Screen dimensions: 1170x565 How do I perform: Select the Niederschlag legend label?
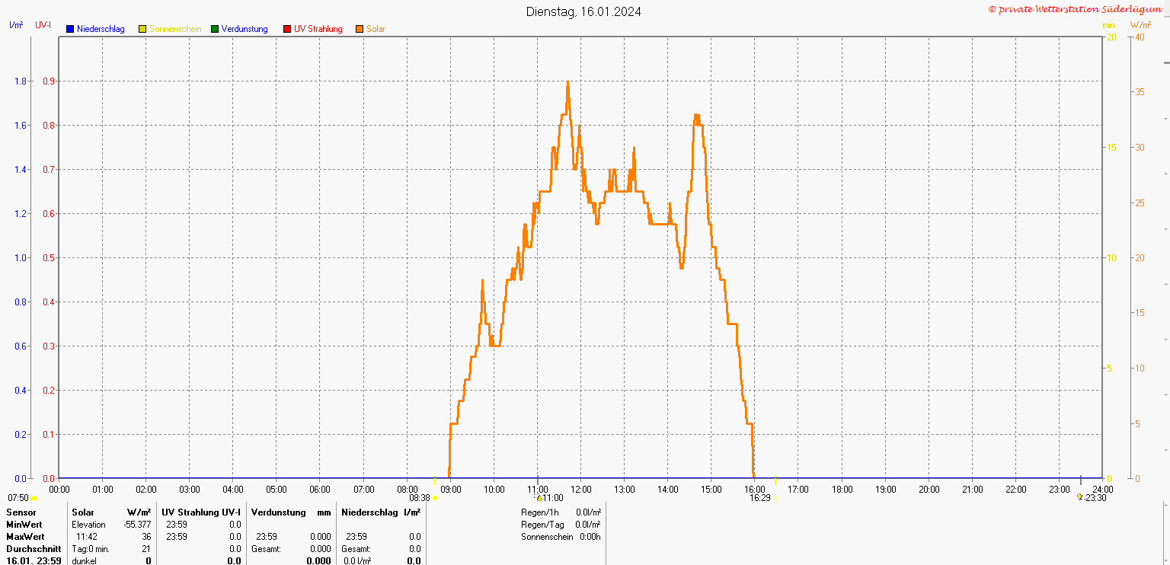tap(101, 29)
